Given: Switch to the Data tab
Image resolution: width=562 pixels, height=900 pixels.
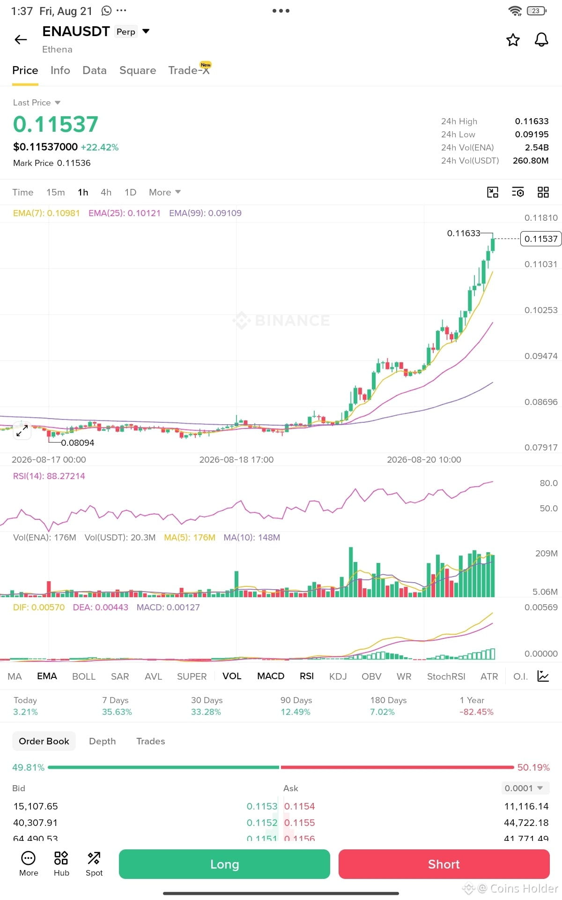Looking at the screenshot, I should [x=95, y=70].
